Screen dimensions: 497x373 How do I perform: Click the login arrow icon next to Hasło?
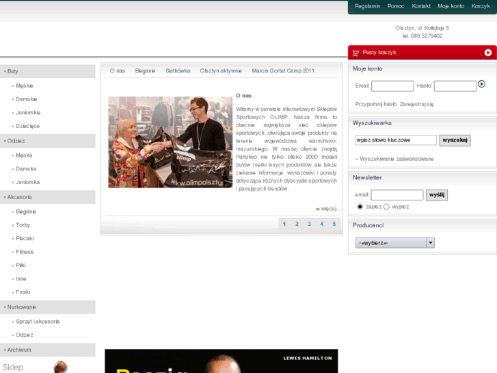(x=481, y=84)
